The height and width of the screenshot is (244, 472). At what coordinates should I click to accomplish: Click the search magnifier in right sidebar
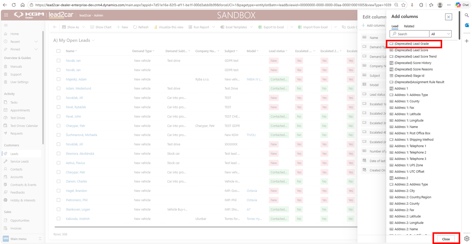point(467,15)
